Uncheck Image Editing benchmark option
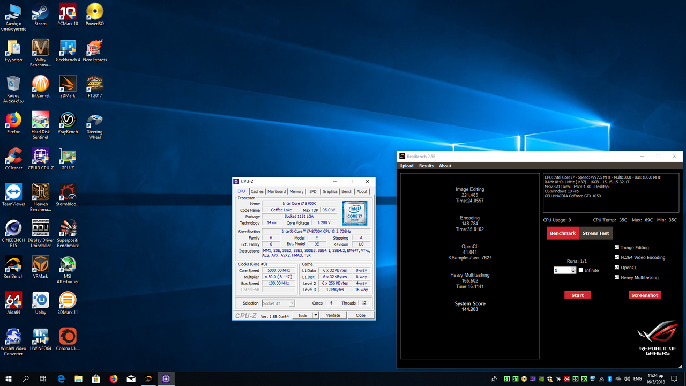This screenshot has height=386, width=686. pos(617,248)
